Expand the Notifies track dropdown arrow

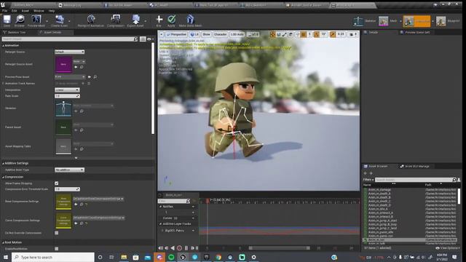click(193, 207)
